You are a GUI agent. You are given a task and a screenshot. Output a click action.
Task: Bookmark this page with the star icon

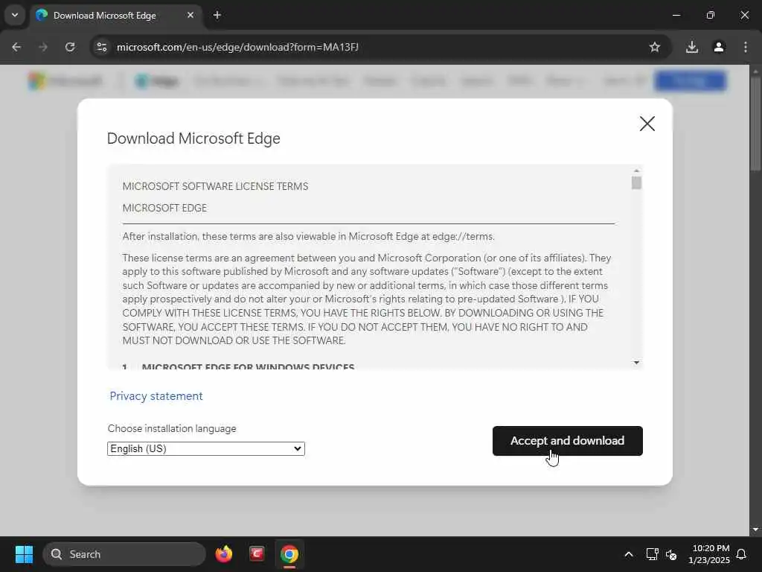[655, 47]
